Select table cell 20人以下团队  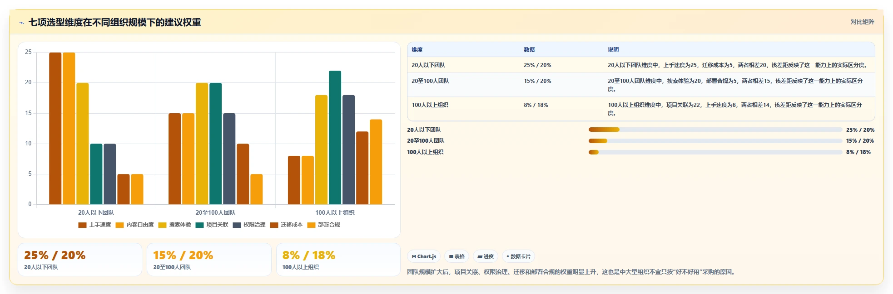(463, 65)
